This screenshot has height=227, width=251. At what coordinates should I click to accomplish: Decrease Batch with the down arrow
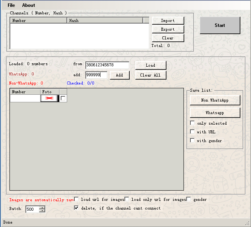point(42,211)
